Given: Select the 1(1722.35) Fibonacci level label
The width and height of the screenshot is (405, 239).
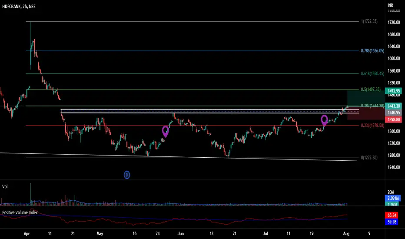Looking at the screenshot, I should coord(369,21).
